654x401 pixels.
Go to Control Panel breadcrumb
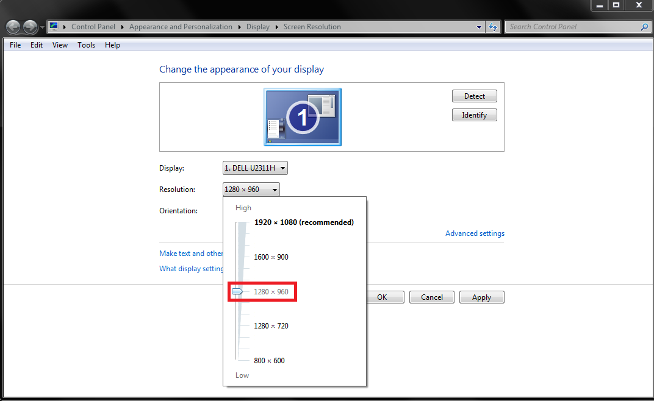pos(93,27)
